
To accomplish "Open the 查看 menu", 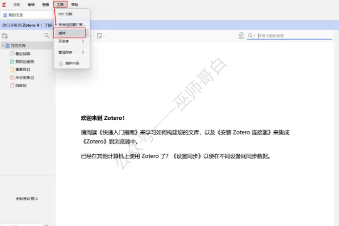I will pos(46,5).
